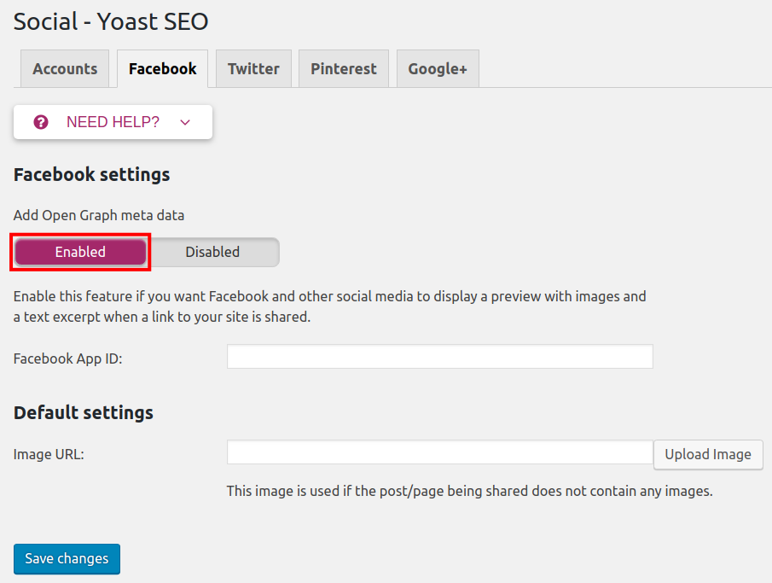Set Open Graph meta data to Disabled
Viewport: 772px width, 583px height.
(212, 252)
